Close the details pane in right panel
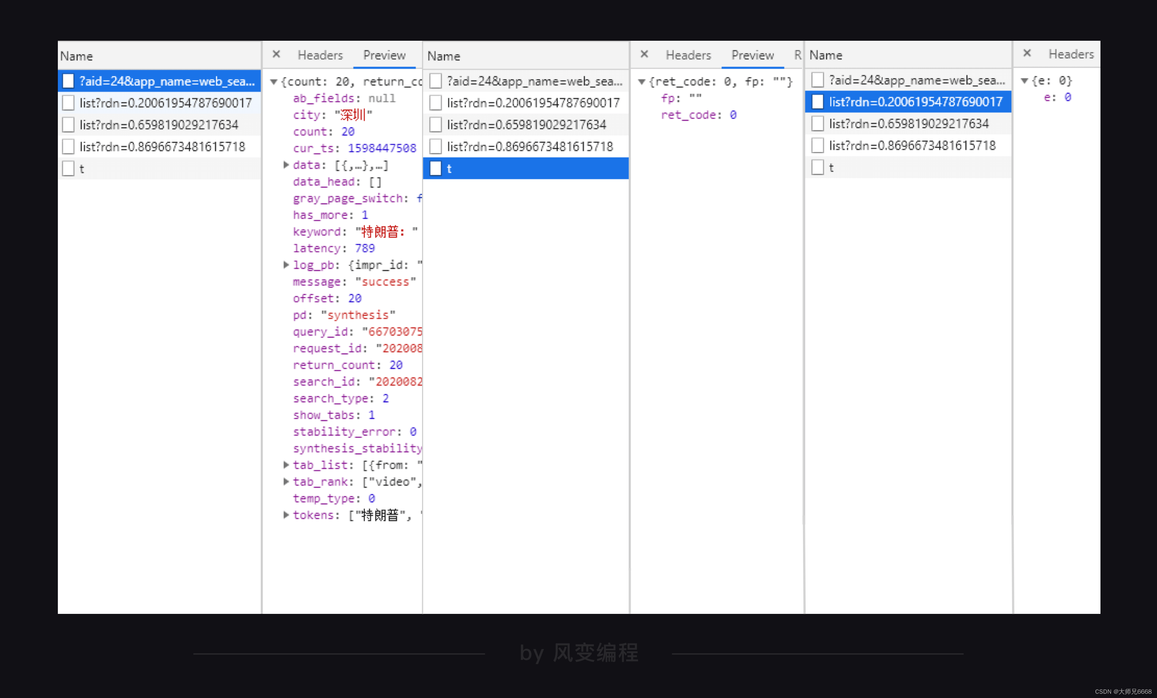Screen dimensions: 1157x698 (x=1027, y=54)
